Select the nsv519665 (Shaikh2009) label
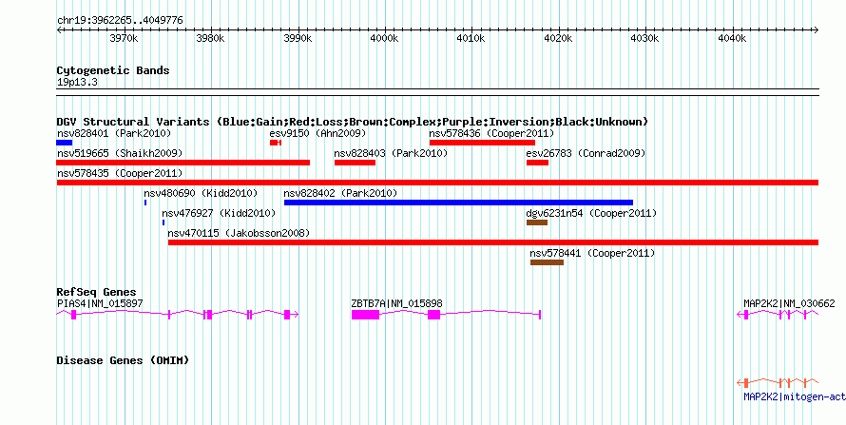846x425 pixels. click(x=119, y=153)
